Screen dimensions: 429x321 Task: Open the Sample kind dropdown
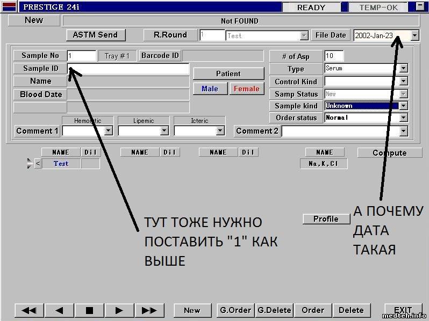click(403, 106)
